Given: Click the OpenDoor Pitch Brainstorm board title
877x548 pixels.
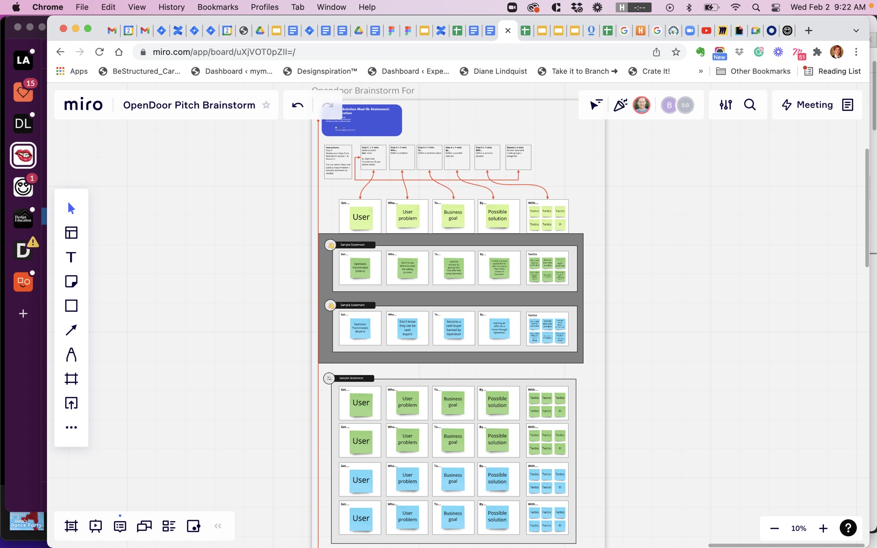Looking at the screenshot, I should [189, 105].
